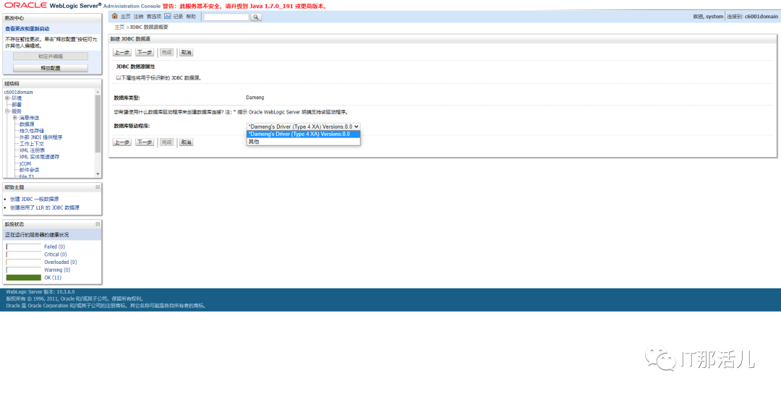Select c6001domain tree root
The height and width of the screenshot is (394, 781).
[x=18, y=92]
